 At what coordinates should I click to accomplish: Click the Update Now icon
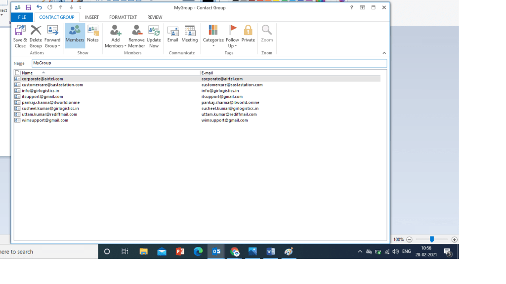tap(154, 36)
